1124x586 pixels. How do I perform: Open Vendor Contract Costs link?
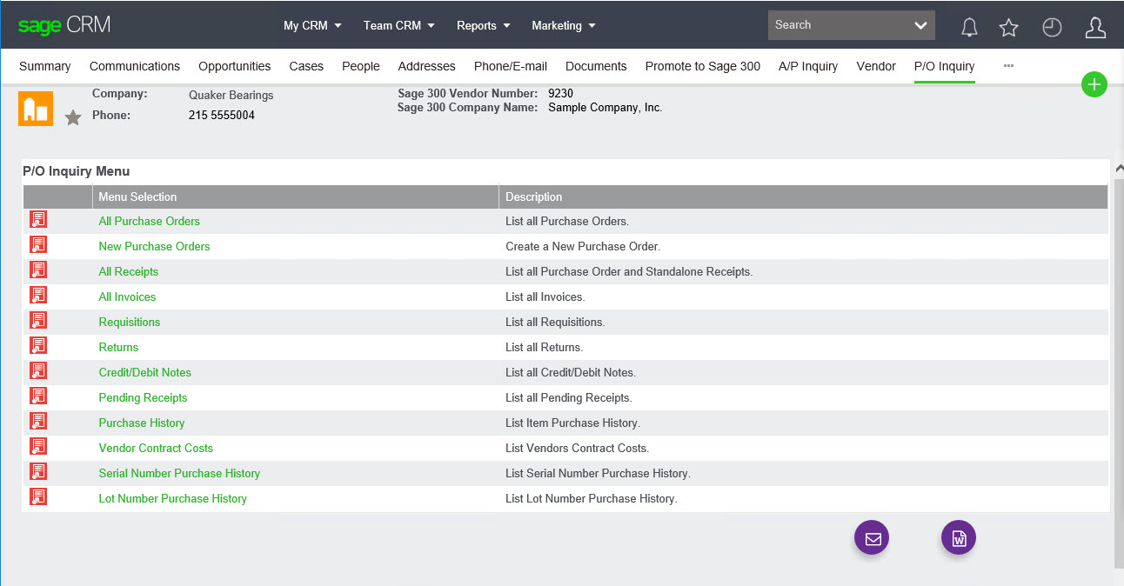[x=156, y=448]
